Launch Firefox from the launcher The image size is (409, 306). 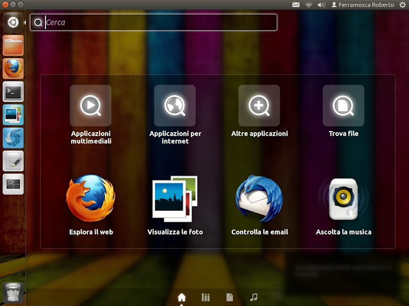coord(13,68)
